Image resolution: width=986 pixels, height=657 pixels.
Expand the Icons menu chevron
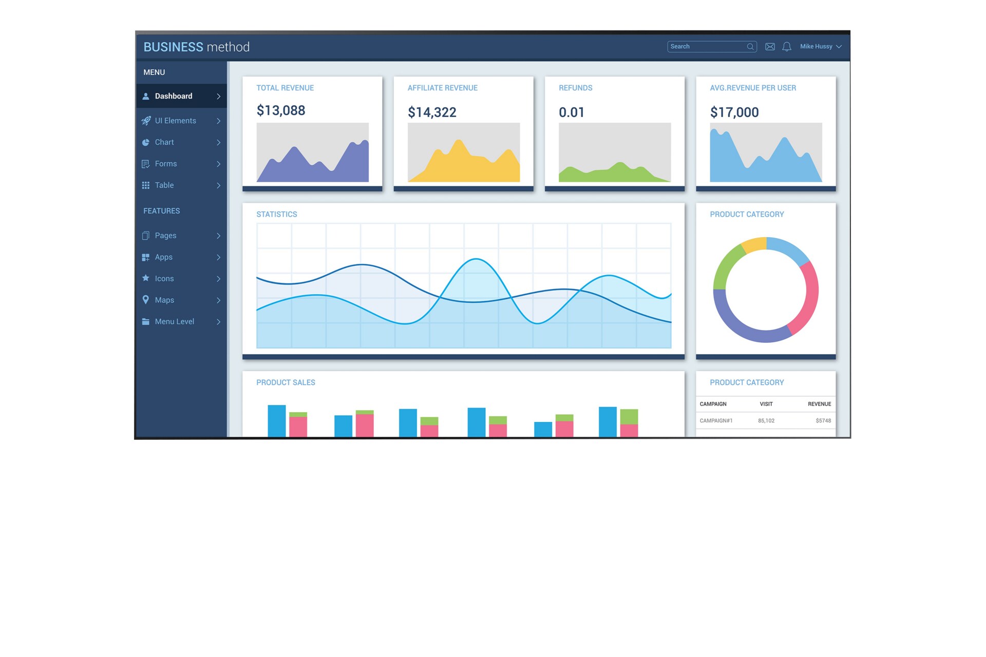pyautogui.click(x=219, y=279)
